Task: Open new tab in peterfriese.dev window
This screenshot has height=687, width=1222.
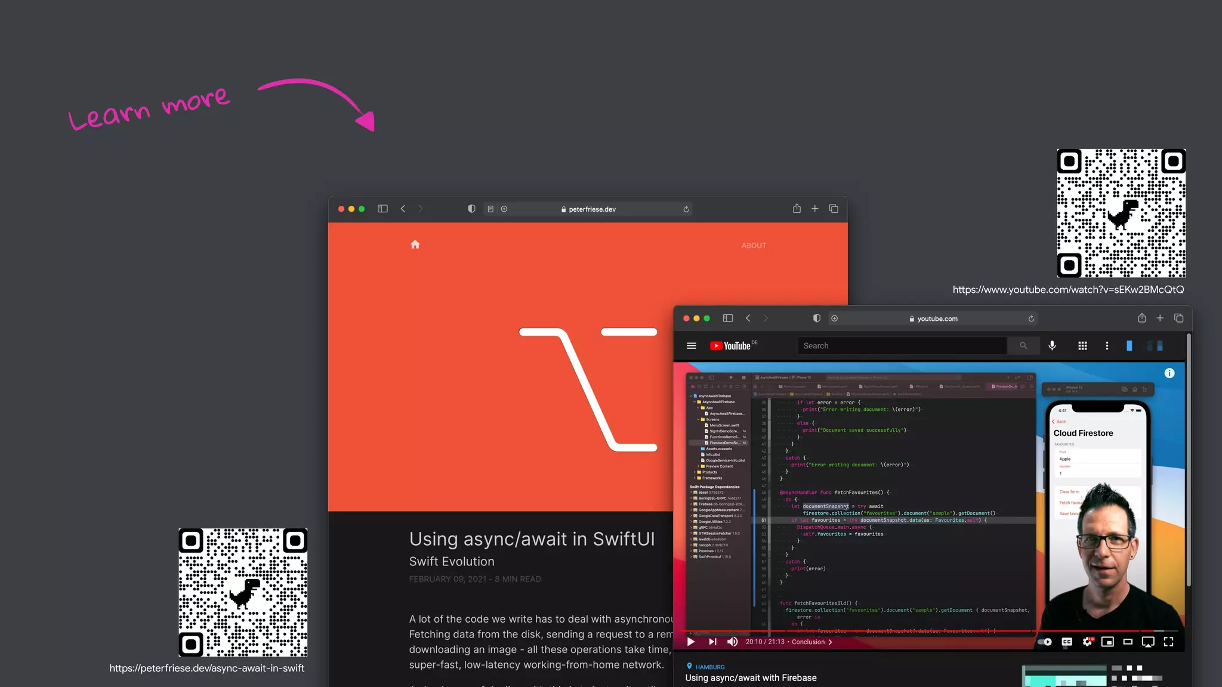Action: coord(814,209)
